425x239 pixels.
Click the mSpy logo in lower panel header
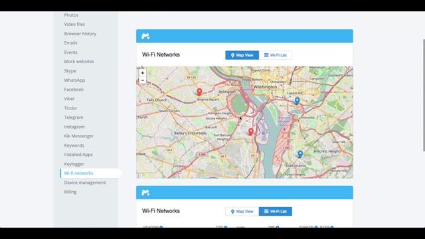[x=145, y=193]
